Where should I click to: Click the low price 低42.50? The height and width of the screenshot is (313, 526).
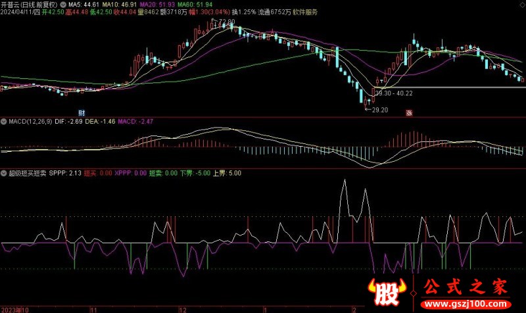pos(101,12)
